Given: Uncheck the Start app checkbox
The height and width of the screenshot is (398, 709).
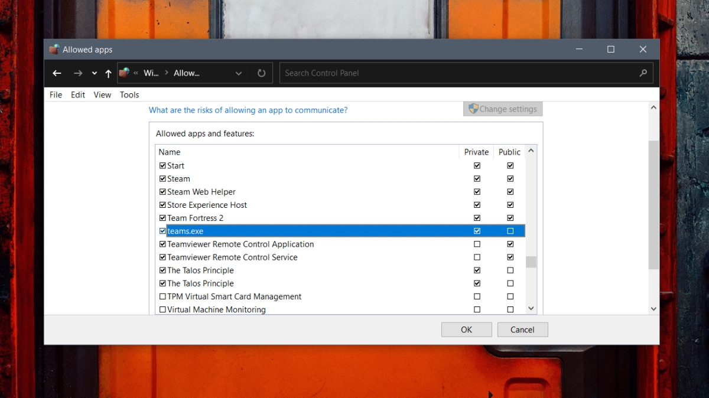Looking at the screenshot, I should click(162, 166).
